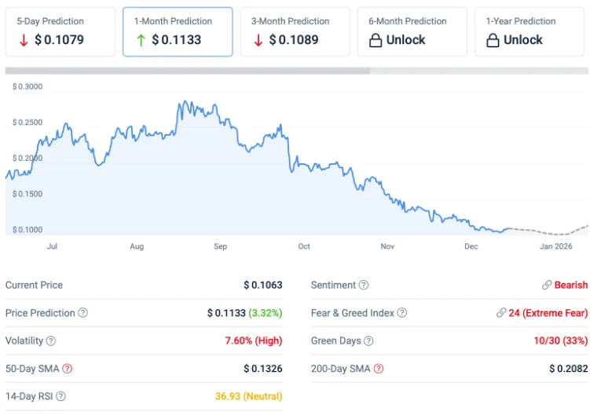Click the horizontal scrollbar above the chart

tap(187, 71)
